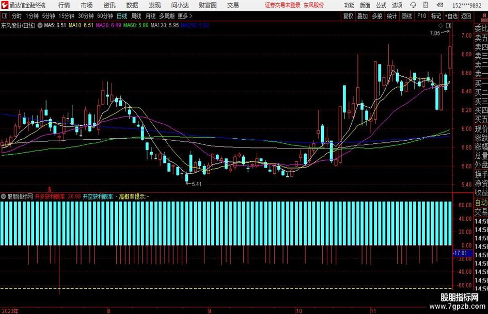The width and height of the screenshot is (488, 314).
Task: Click the 多股 toolbar button
Action: tap(377, 16)
